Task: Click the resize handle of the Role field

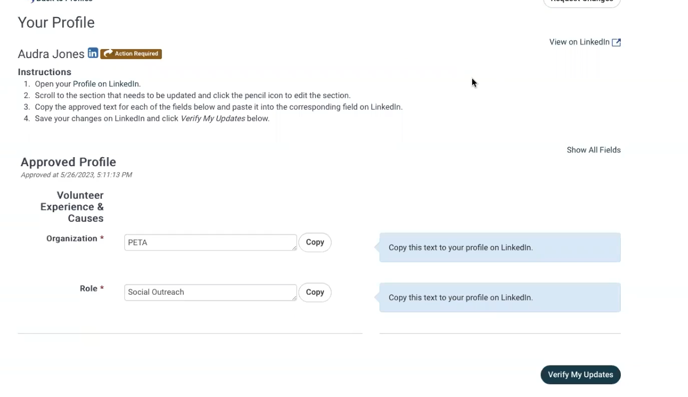Action: [x=294, y=298]
